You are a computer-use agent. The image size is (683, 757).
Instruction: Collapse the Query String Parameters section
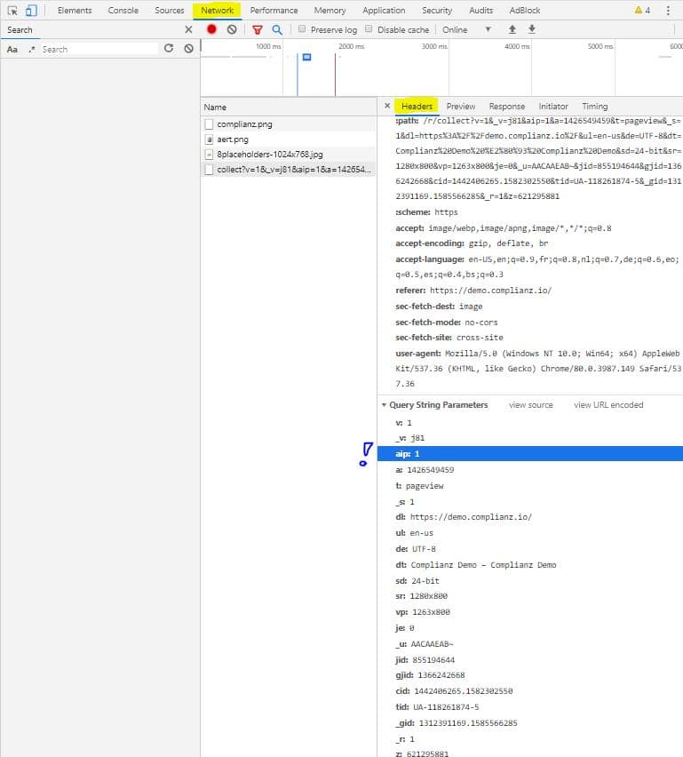[x=384, y=405]
